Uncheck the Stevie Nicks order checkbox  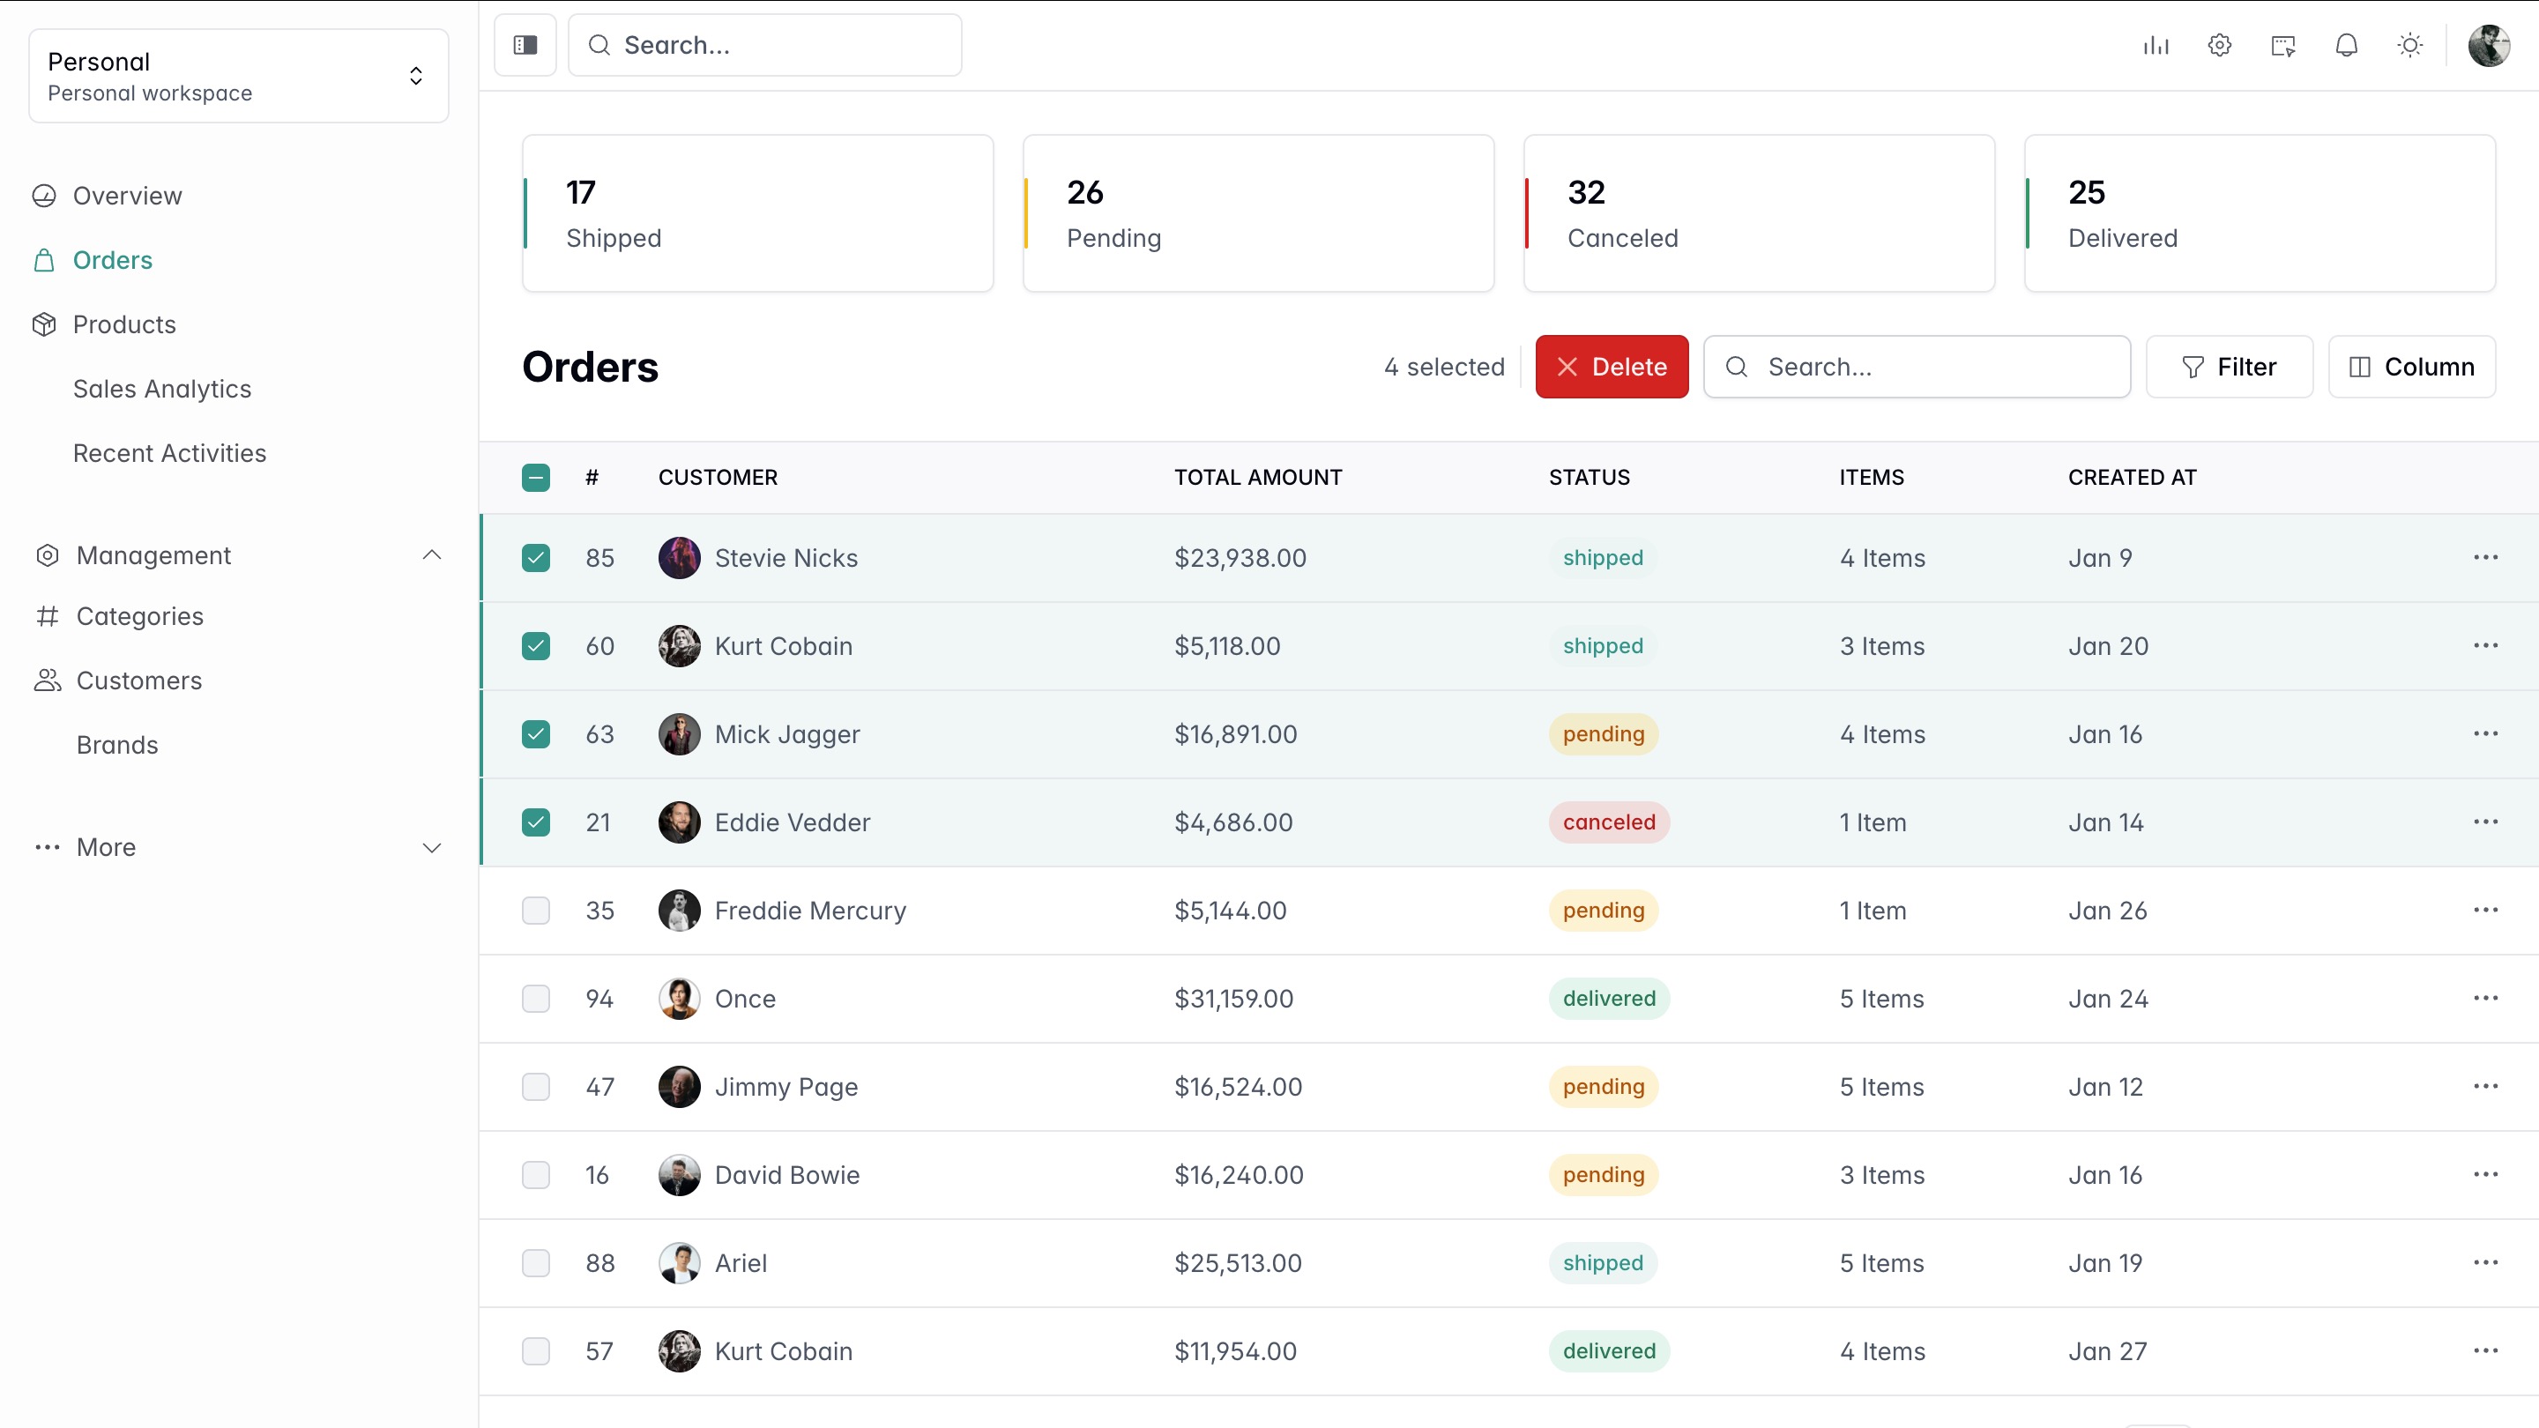[535, 558]
